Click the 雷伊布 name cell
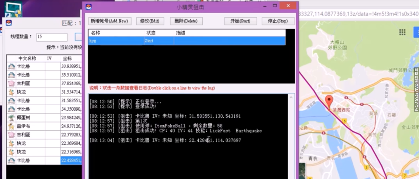The image size is (419, 179). pos(30,126)
